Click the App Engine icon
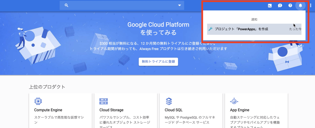 pyautogui.click(x=234, y=101)
